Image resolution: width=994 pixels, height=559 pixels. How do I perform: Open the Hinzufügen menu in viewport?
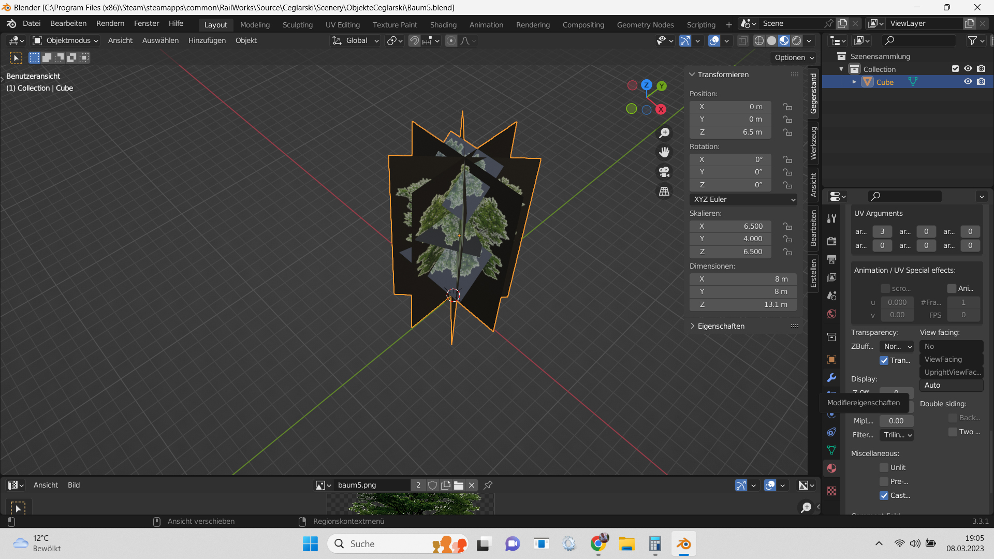[207, 40]
